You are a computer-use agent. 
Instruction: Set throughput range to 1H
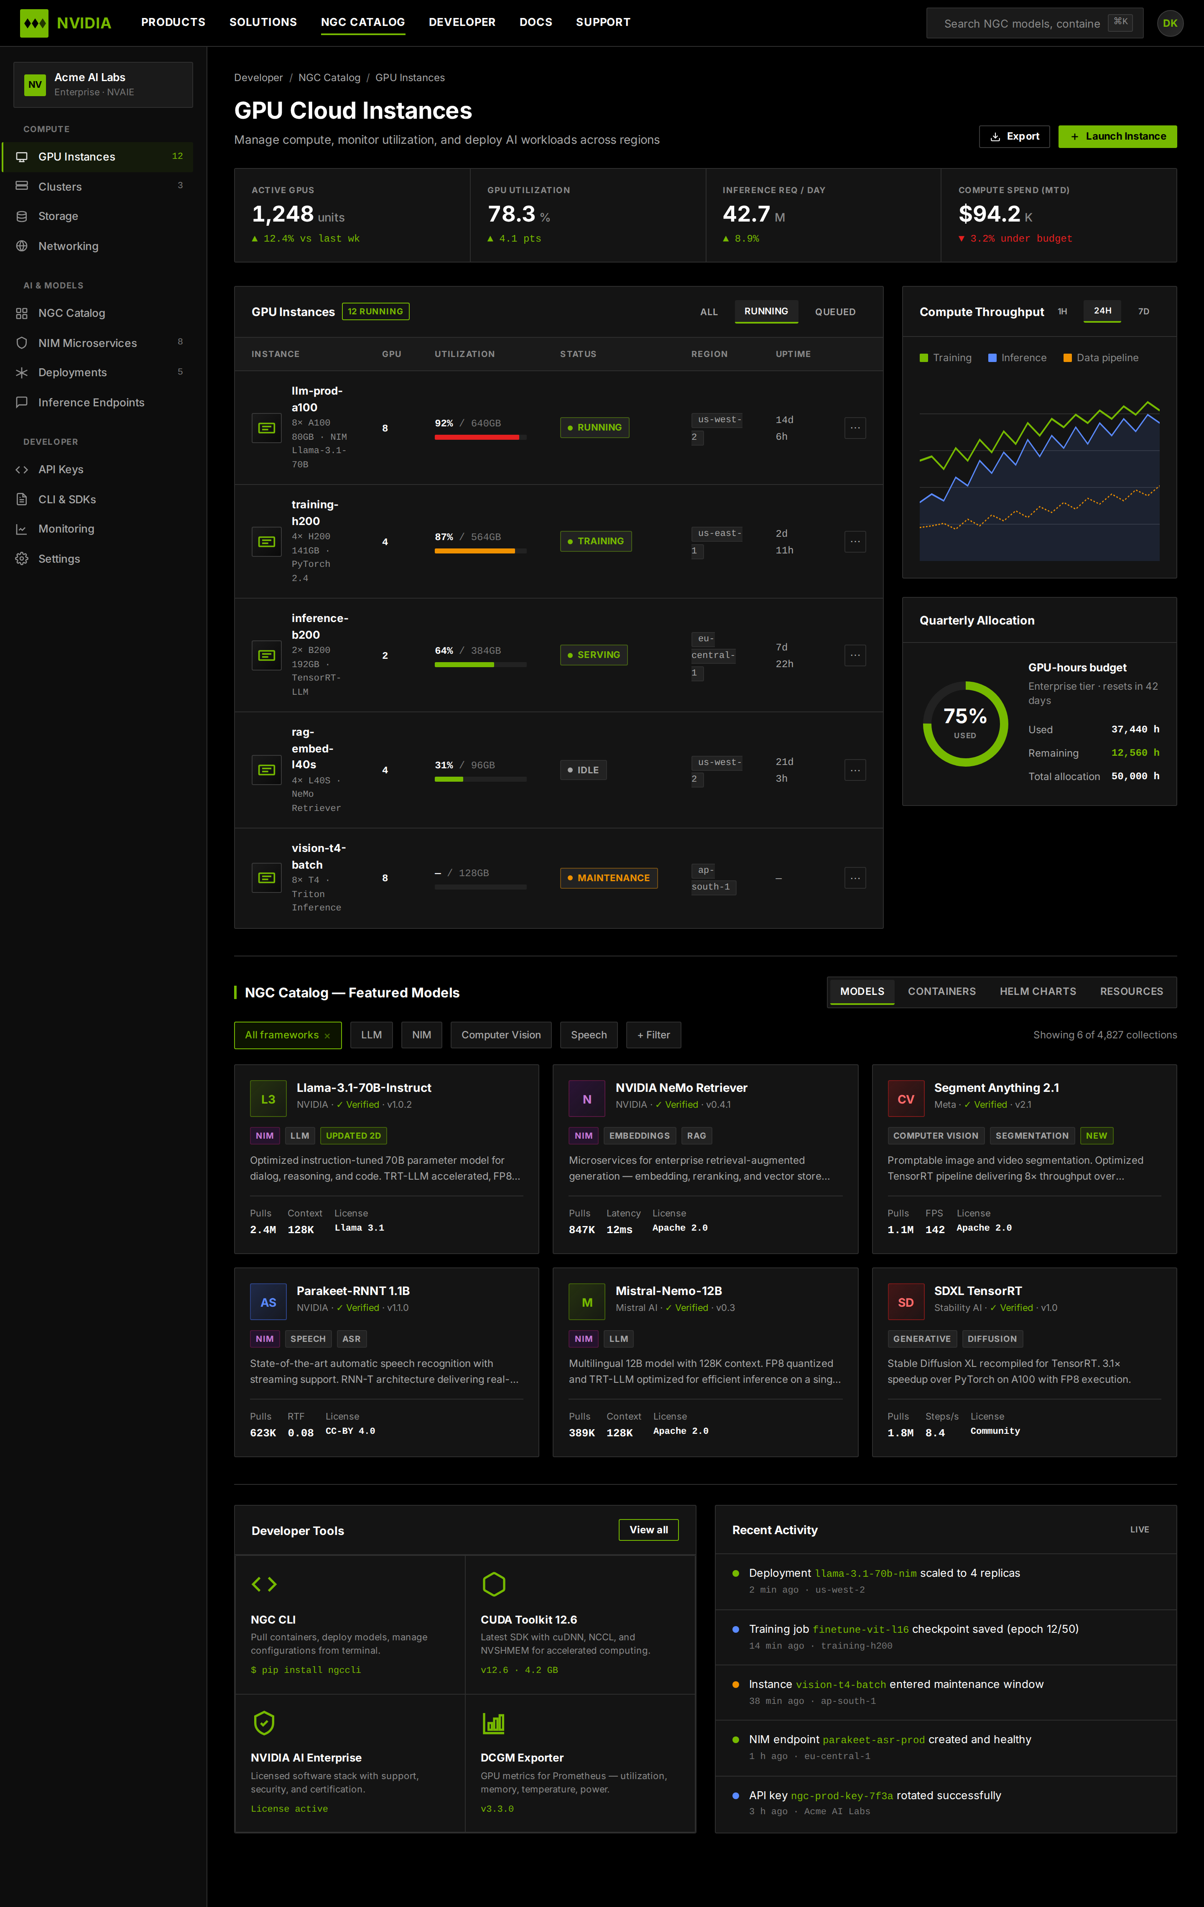[x=1062, y=311]
